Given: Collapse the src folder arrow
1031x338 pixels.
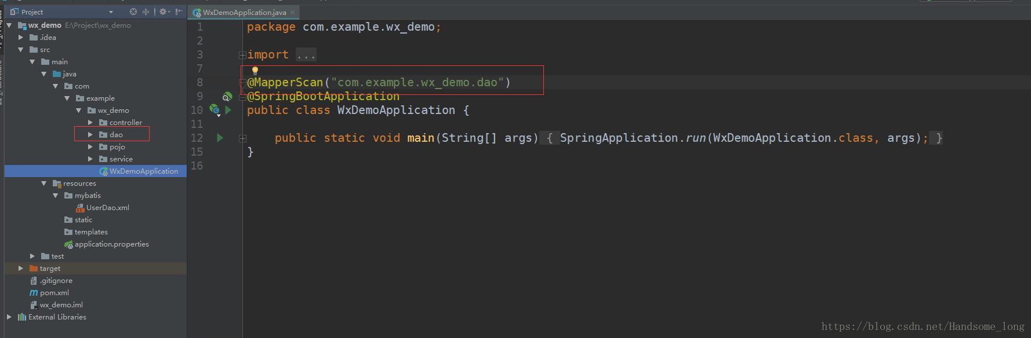Looking at the screenshot, I should coord(21,50).
